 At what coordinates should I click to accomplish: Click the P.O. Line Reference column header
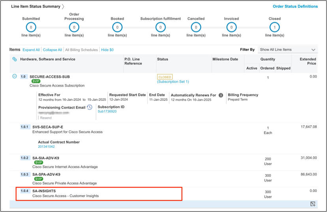click(x=133, y=61)
